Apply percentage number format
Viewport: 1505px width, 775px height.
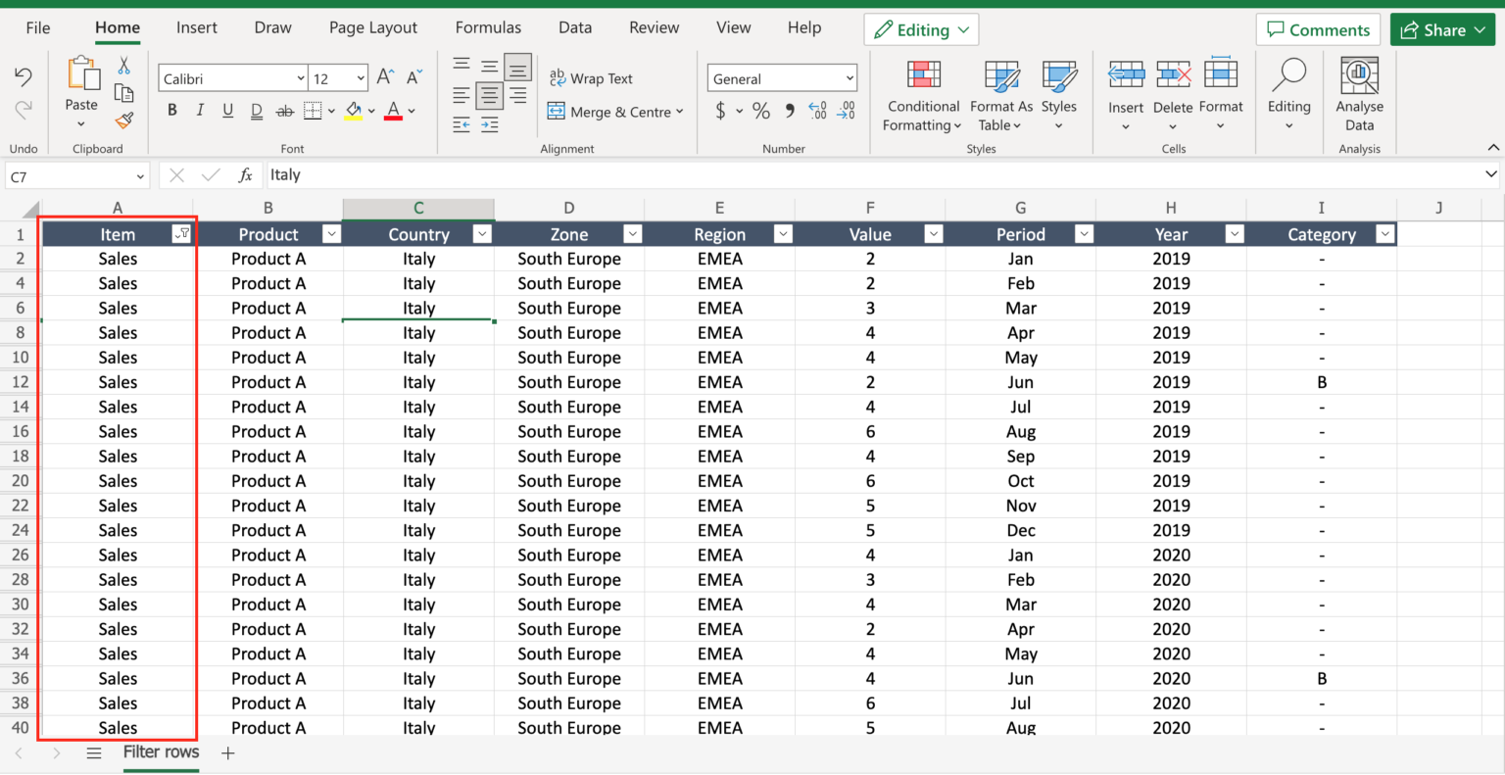761,111
